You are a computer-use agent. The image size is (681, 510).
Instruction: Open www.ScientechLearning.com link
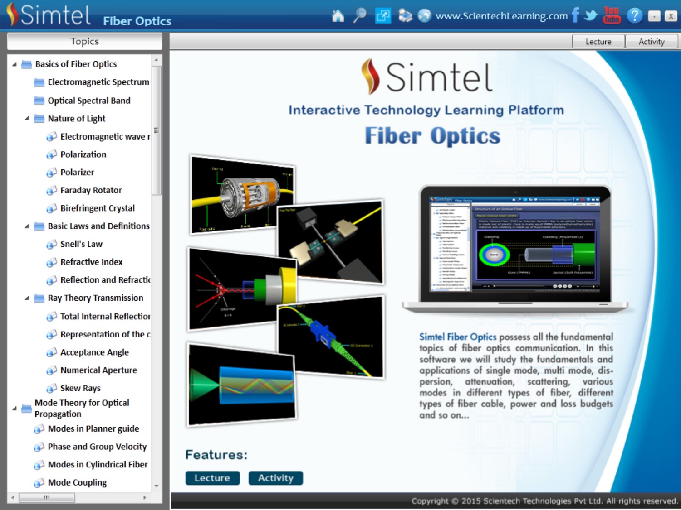tap(501, 16)
